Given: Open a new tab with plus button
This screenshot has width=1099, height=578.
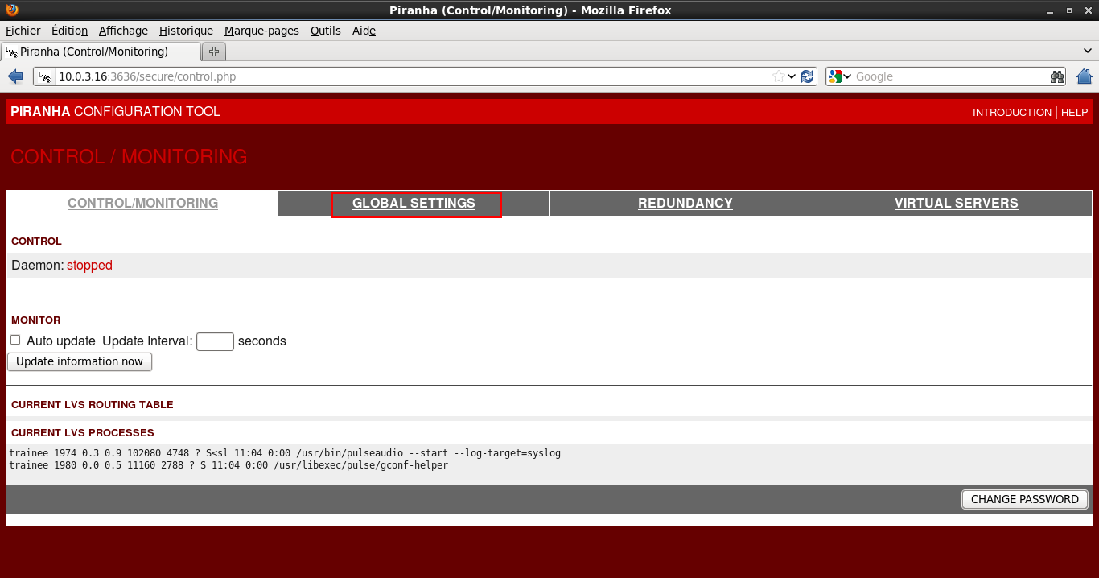Looking at the screenshot, I should tap(214, 52).
